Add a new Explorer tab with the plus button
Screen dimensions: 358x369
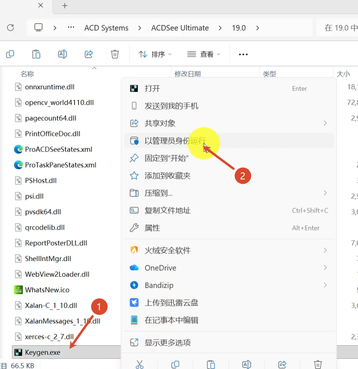(x=65, y=5)
